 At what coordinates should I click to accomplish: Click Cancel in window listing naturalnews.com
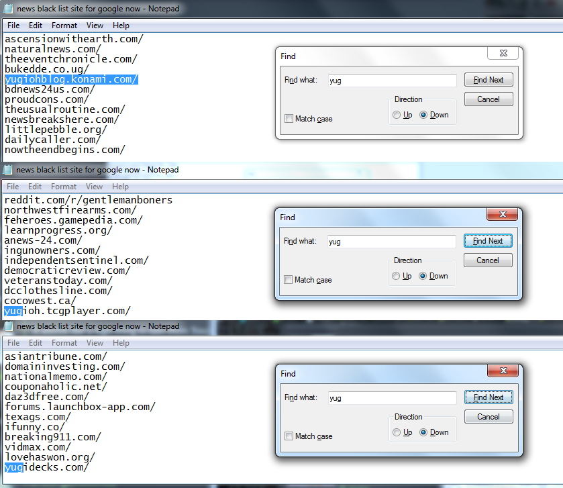pyautogui.click(x=489, y=99)
